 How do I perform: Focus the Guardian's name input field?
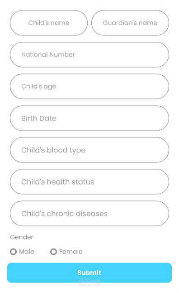(x=130, y=23)
